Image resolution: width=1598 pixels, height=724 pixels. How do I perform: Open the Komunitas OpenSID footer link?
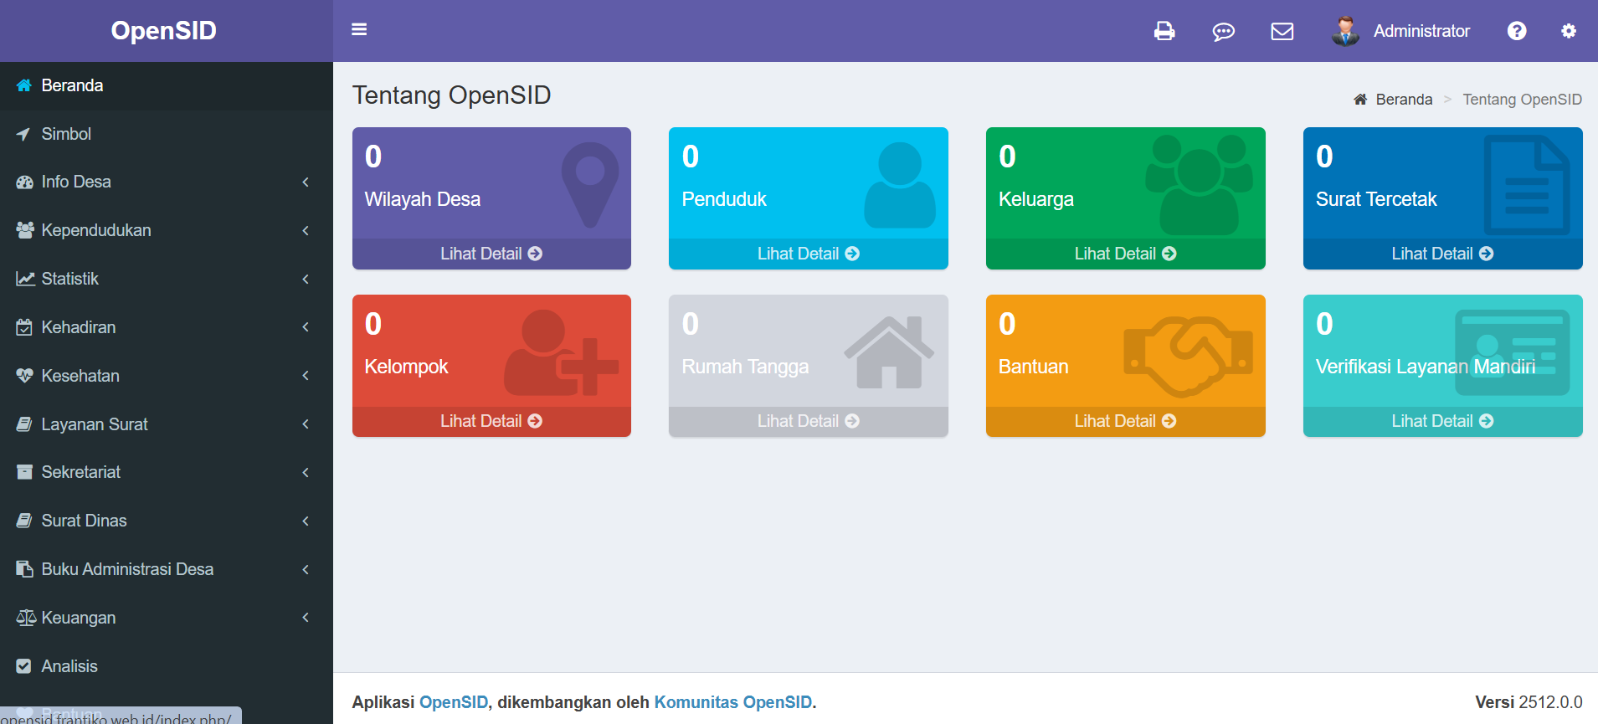tap(732, 702)
